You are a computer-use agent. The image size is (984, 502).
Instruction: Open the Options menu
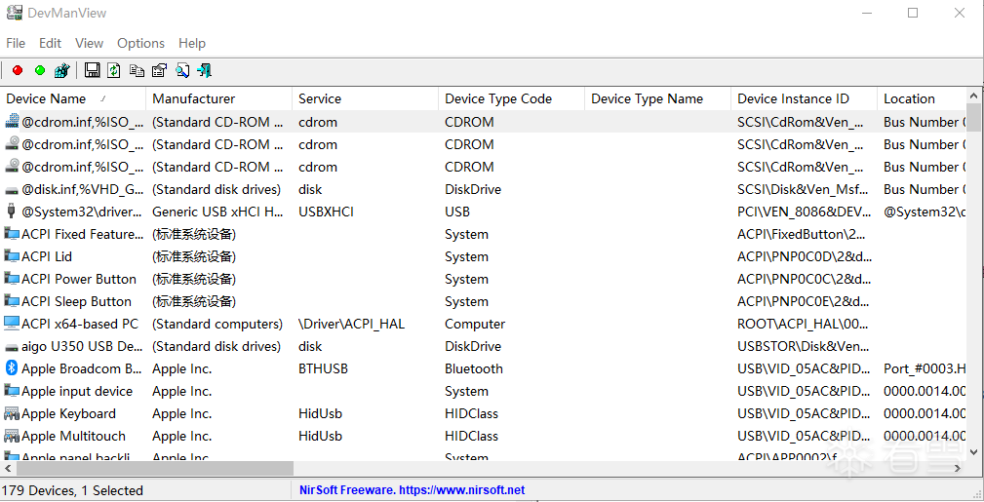(140, 43)
